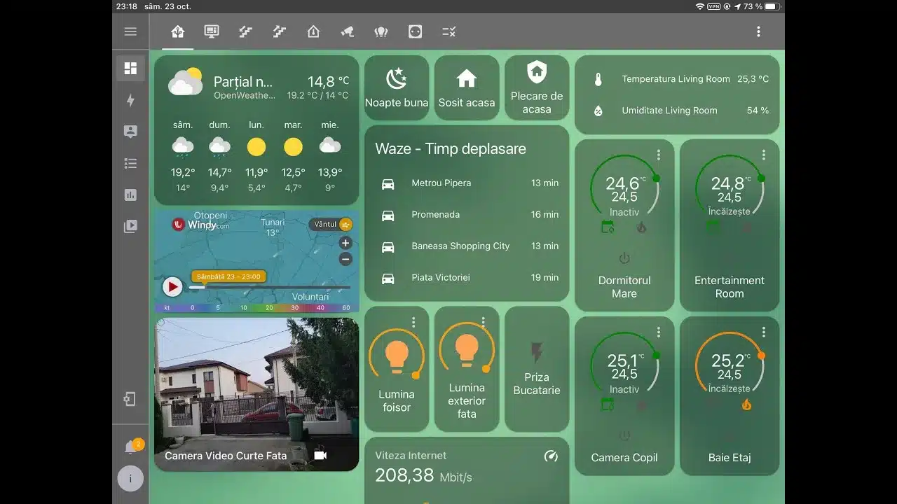
Task: Open the hamburger sidebar menu
Action: pos(130,31)
